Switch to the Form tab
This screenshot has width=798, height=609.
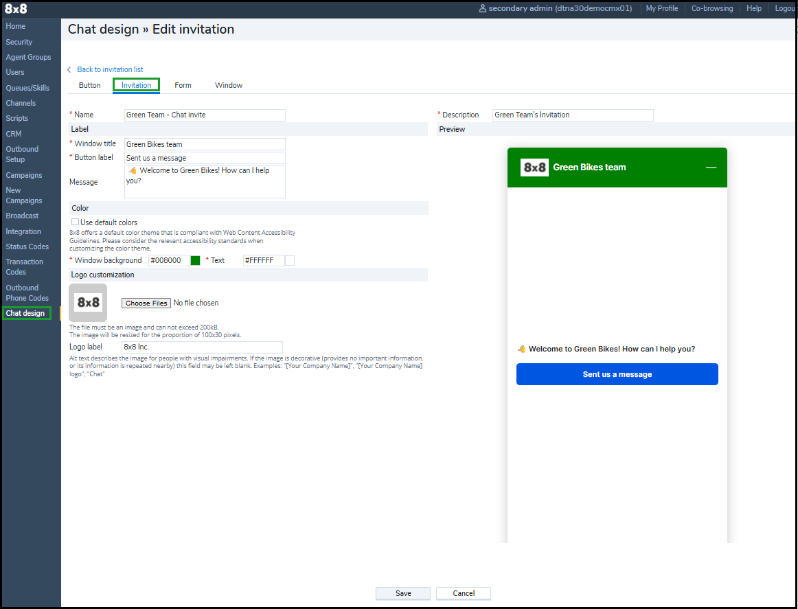pyautogui.click(x=183, y=85)
